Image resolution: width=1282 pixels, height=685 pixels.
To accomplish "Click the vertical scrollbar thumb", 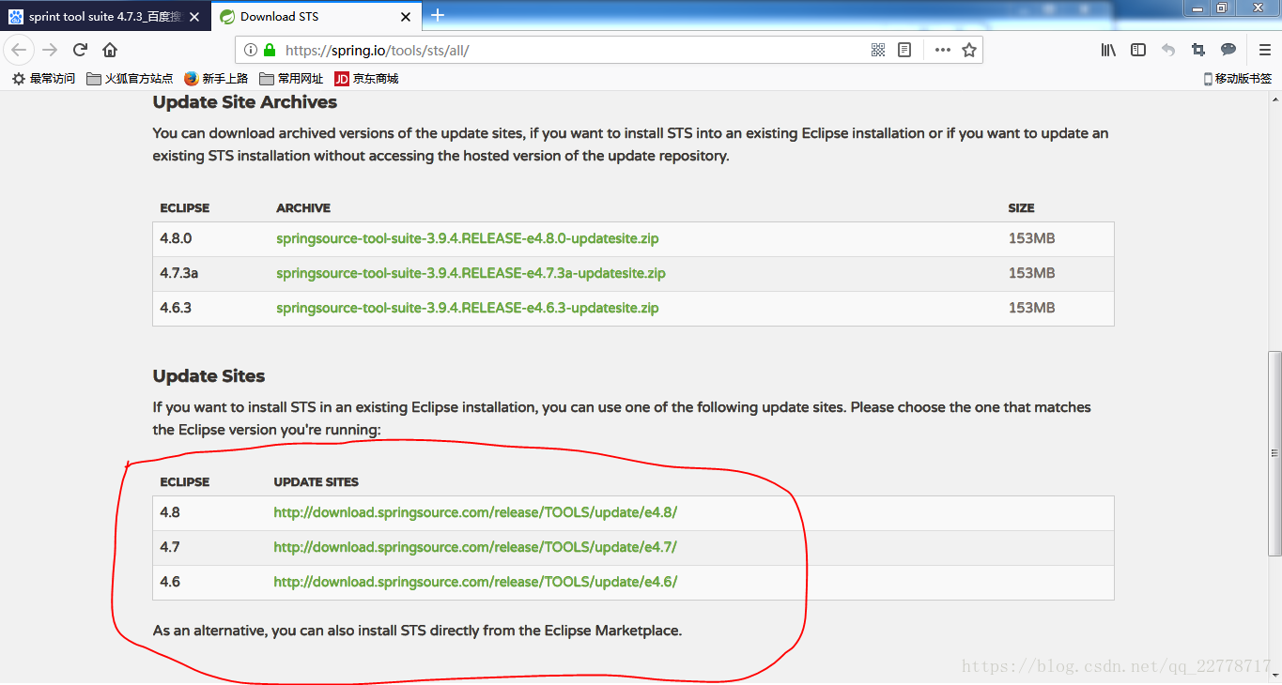I will (x=1274, y=452).
